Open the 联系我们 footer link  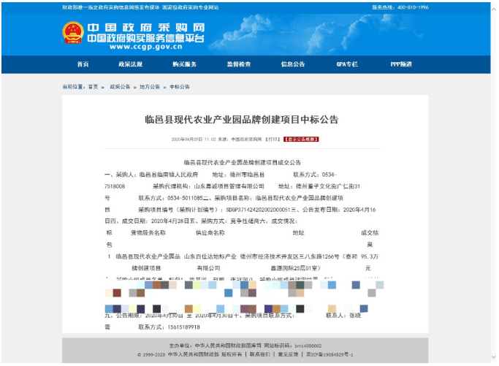259,354
